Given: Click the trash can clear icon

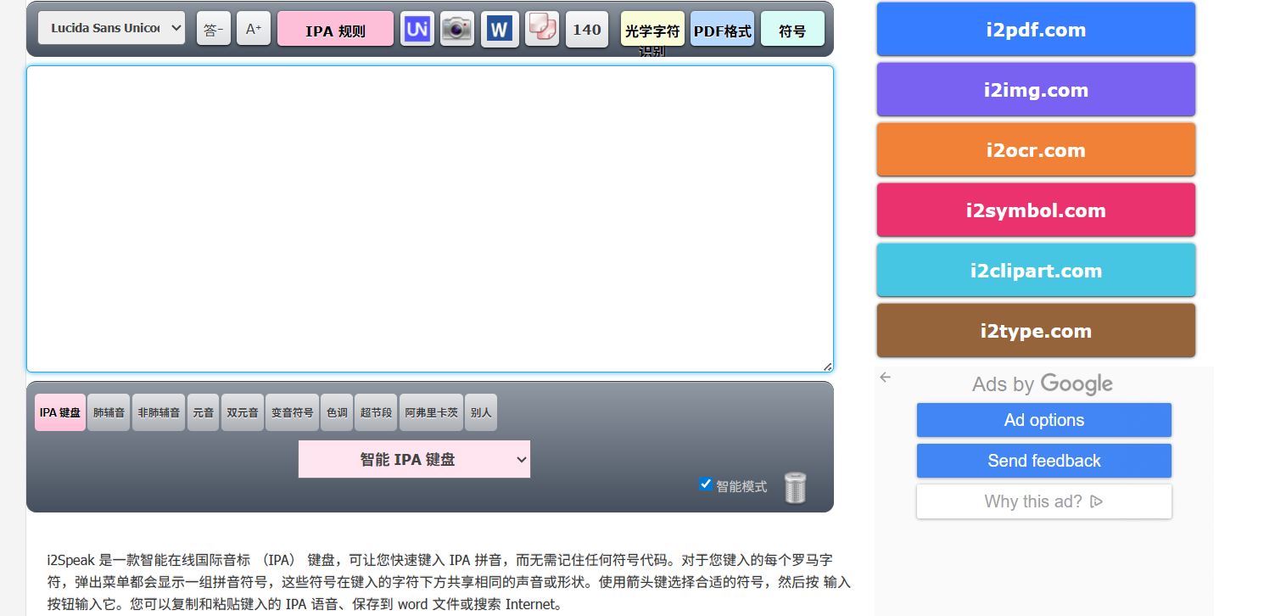Looking at the screenshot, I should tap(795, 488).
